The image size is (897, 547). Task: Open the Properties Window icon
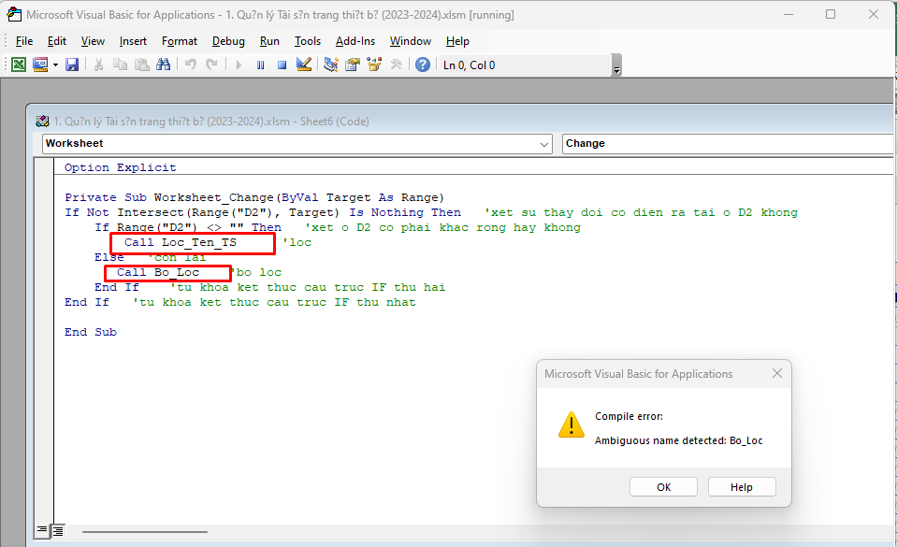(x=353, y=65)
